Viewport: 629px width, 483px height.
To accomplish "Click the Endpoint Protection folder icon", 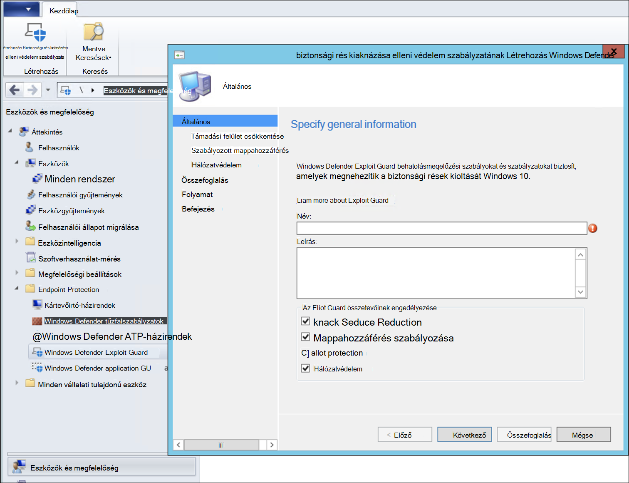I will [30, 289].
